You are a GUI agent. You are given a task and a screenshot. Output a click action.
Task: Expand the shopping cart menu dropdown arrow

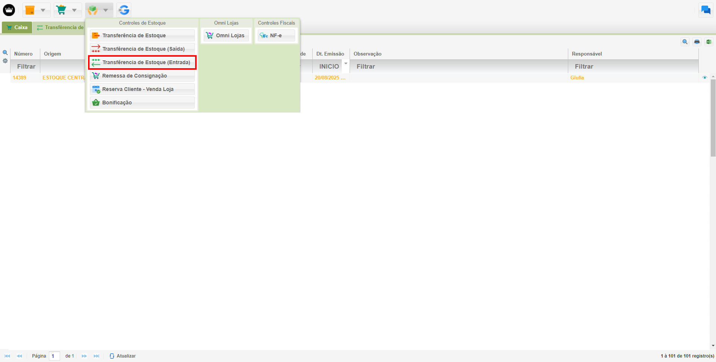click(74, 10)
